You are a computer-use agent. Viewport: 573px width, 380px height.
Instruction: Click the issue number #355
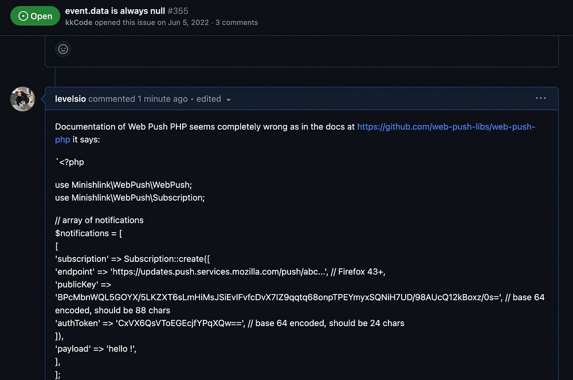pos(178,11)
